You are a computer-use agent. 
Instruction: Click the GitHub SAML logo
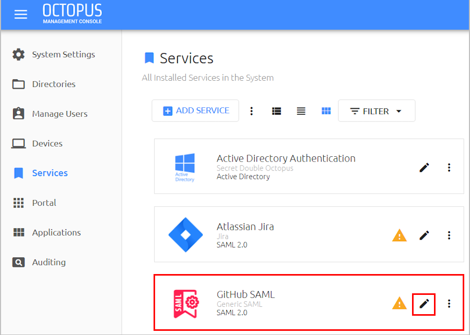(x=185, y=303)
